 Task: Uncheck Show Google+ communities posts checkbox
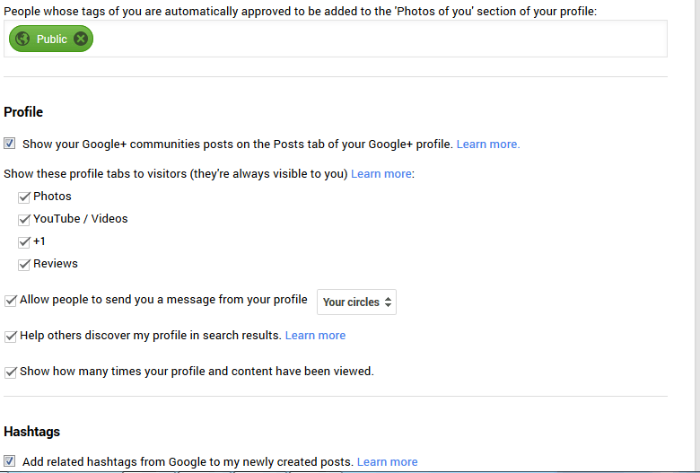coord(9,144)
